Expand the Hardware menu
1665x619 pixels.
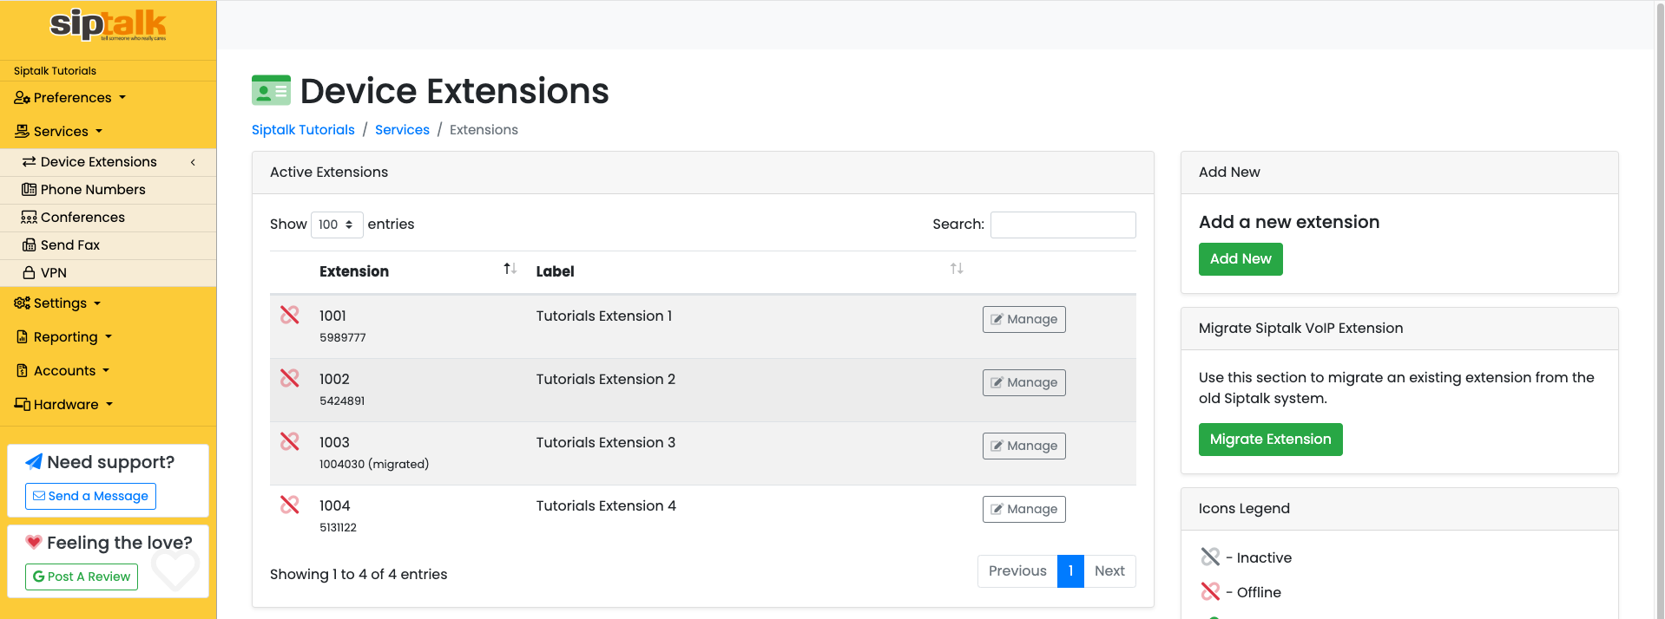(64, 405)
